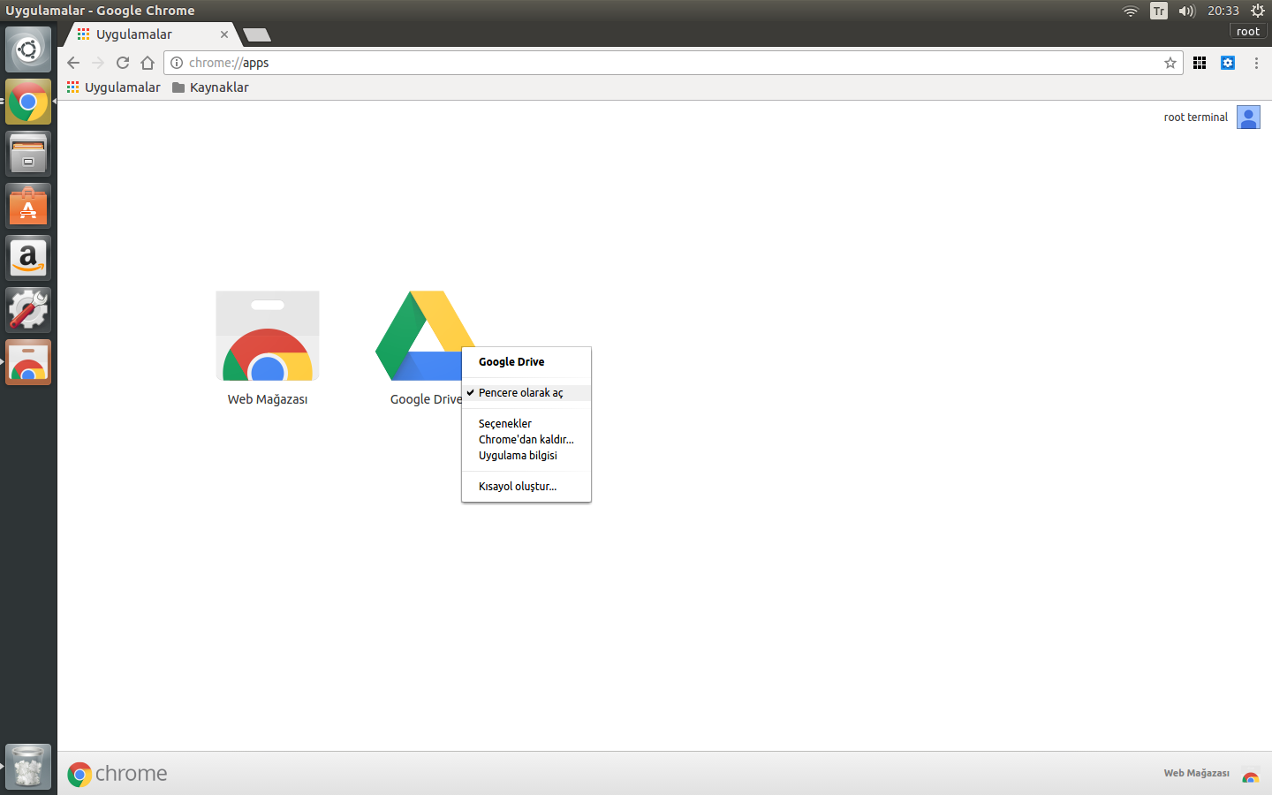The width and height of the screenshot is (1272, 795).
Task: Open the Web Mağazası app icon
Action: 268,336
